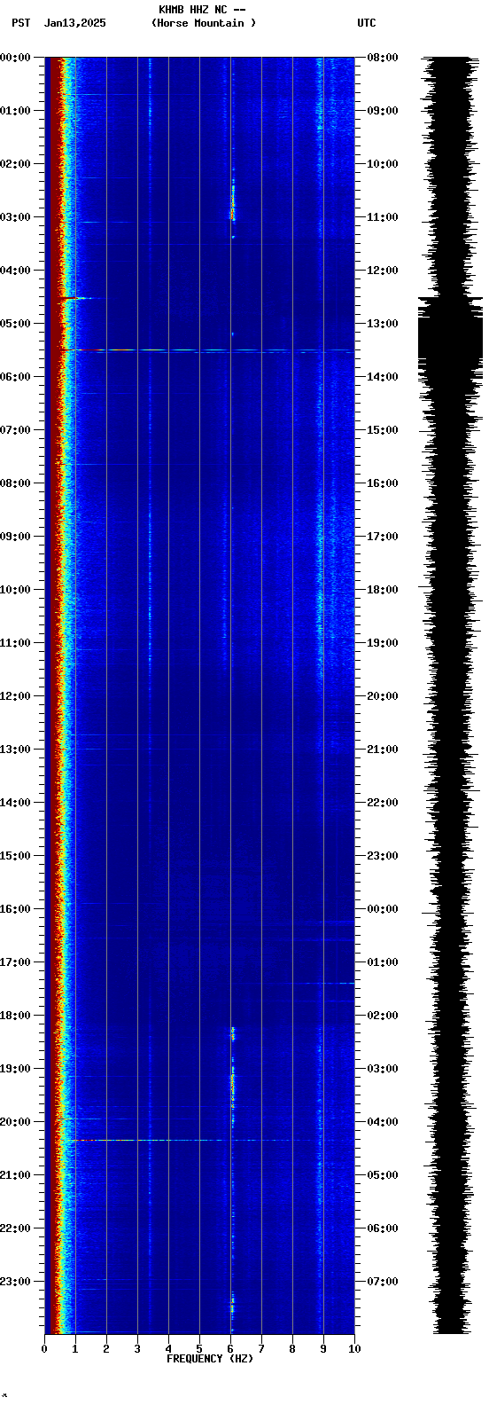Click the "(Horse Mountain )" station name
489x1405 pixels.
[204, 23]
